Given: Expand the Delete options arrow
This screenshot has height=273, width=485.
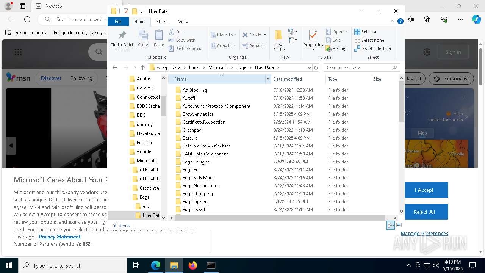Looking at the screenshot, I should (x=264, y=35).
